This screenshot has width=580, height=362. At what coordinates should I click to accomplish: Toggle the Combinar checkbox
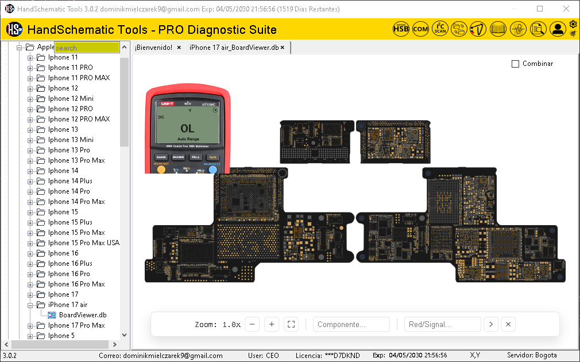(x=515, y=64)
